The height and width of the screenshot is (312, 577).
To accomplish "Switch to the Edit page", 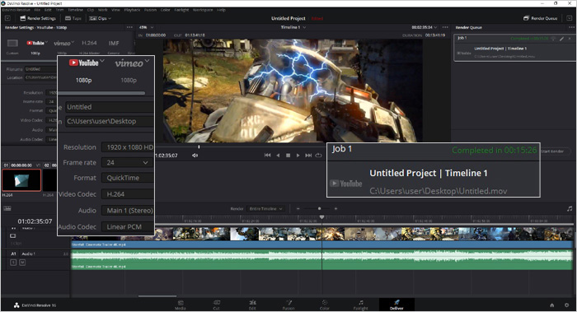I will (x=252, y=305).
